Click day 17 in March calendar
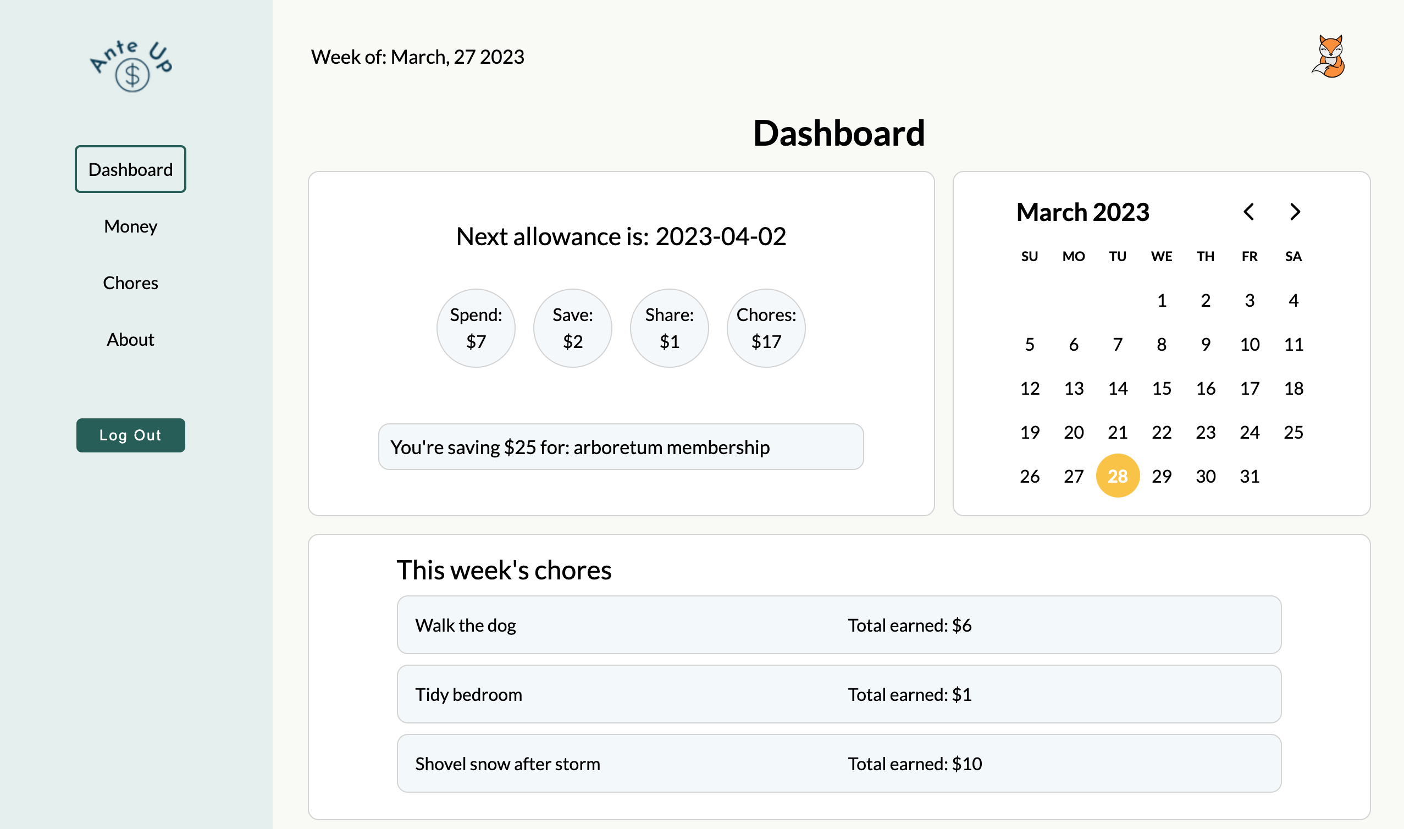Screen dimensions: 1404x829 tap(1250, 388)
